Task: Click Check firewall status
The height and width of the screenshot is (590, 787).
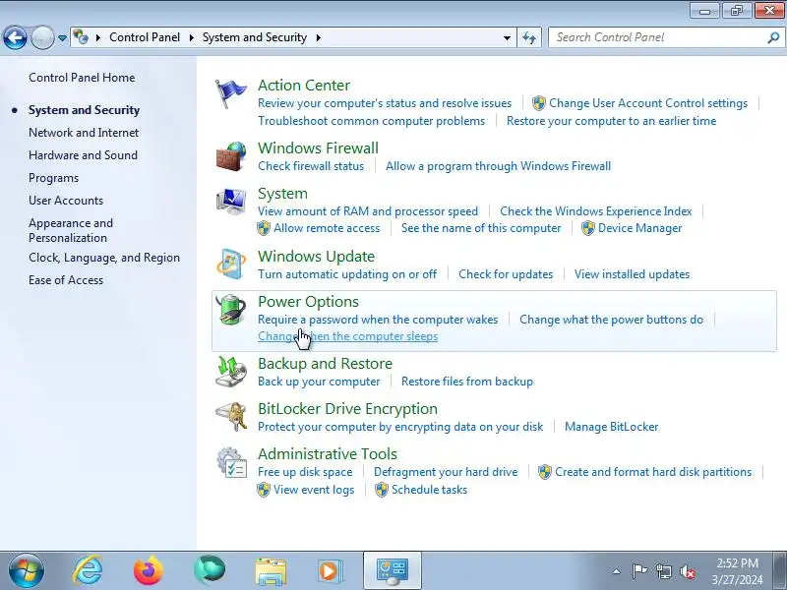Action: point(311,166)
